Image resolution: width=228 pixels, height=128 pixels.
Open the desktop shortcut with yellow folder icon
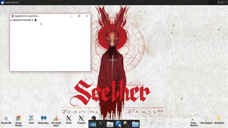point(194,121)
